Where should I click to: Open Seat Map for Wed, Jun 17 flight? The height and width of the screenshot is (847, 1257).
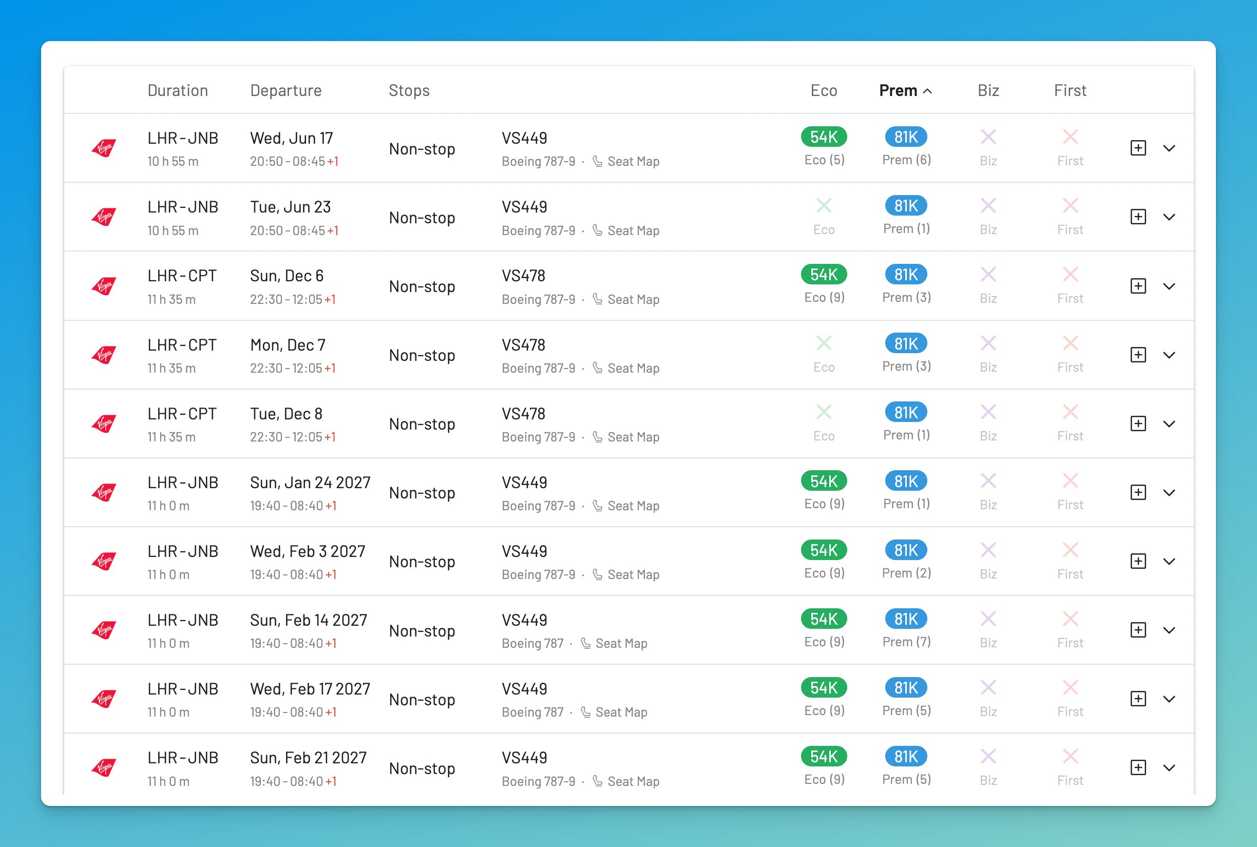633,162
